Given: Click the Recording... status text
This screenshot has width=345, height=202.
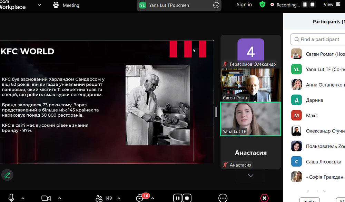Looking at the screenshot, I should point(288,5).
